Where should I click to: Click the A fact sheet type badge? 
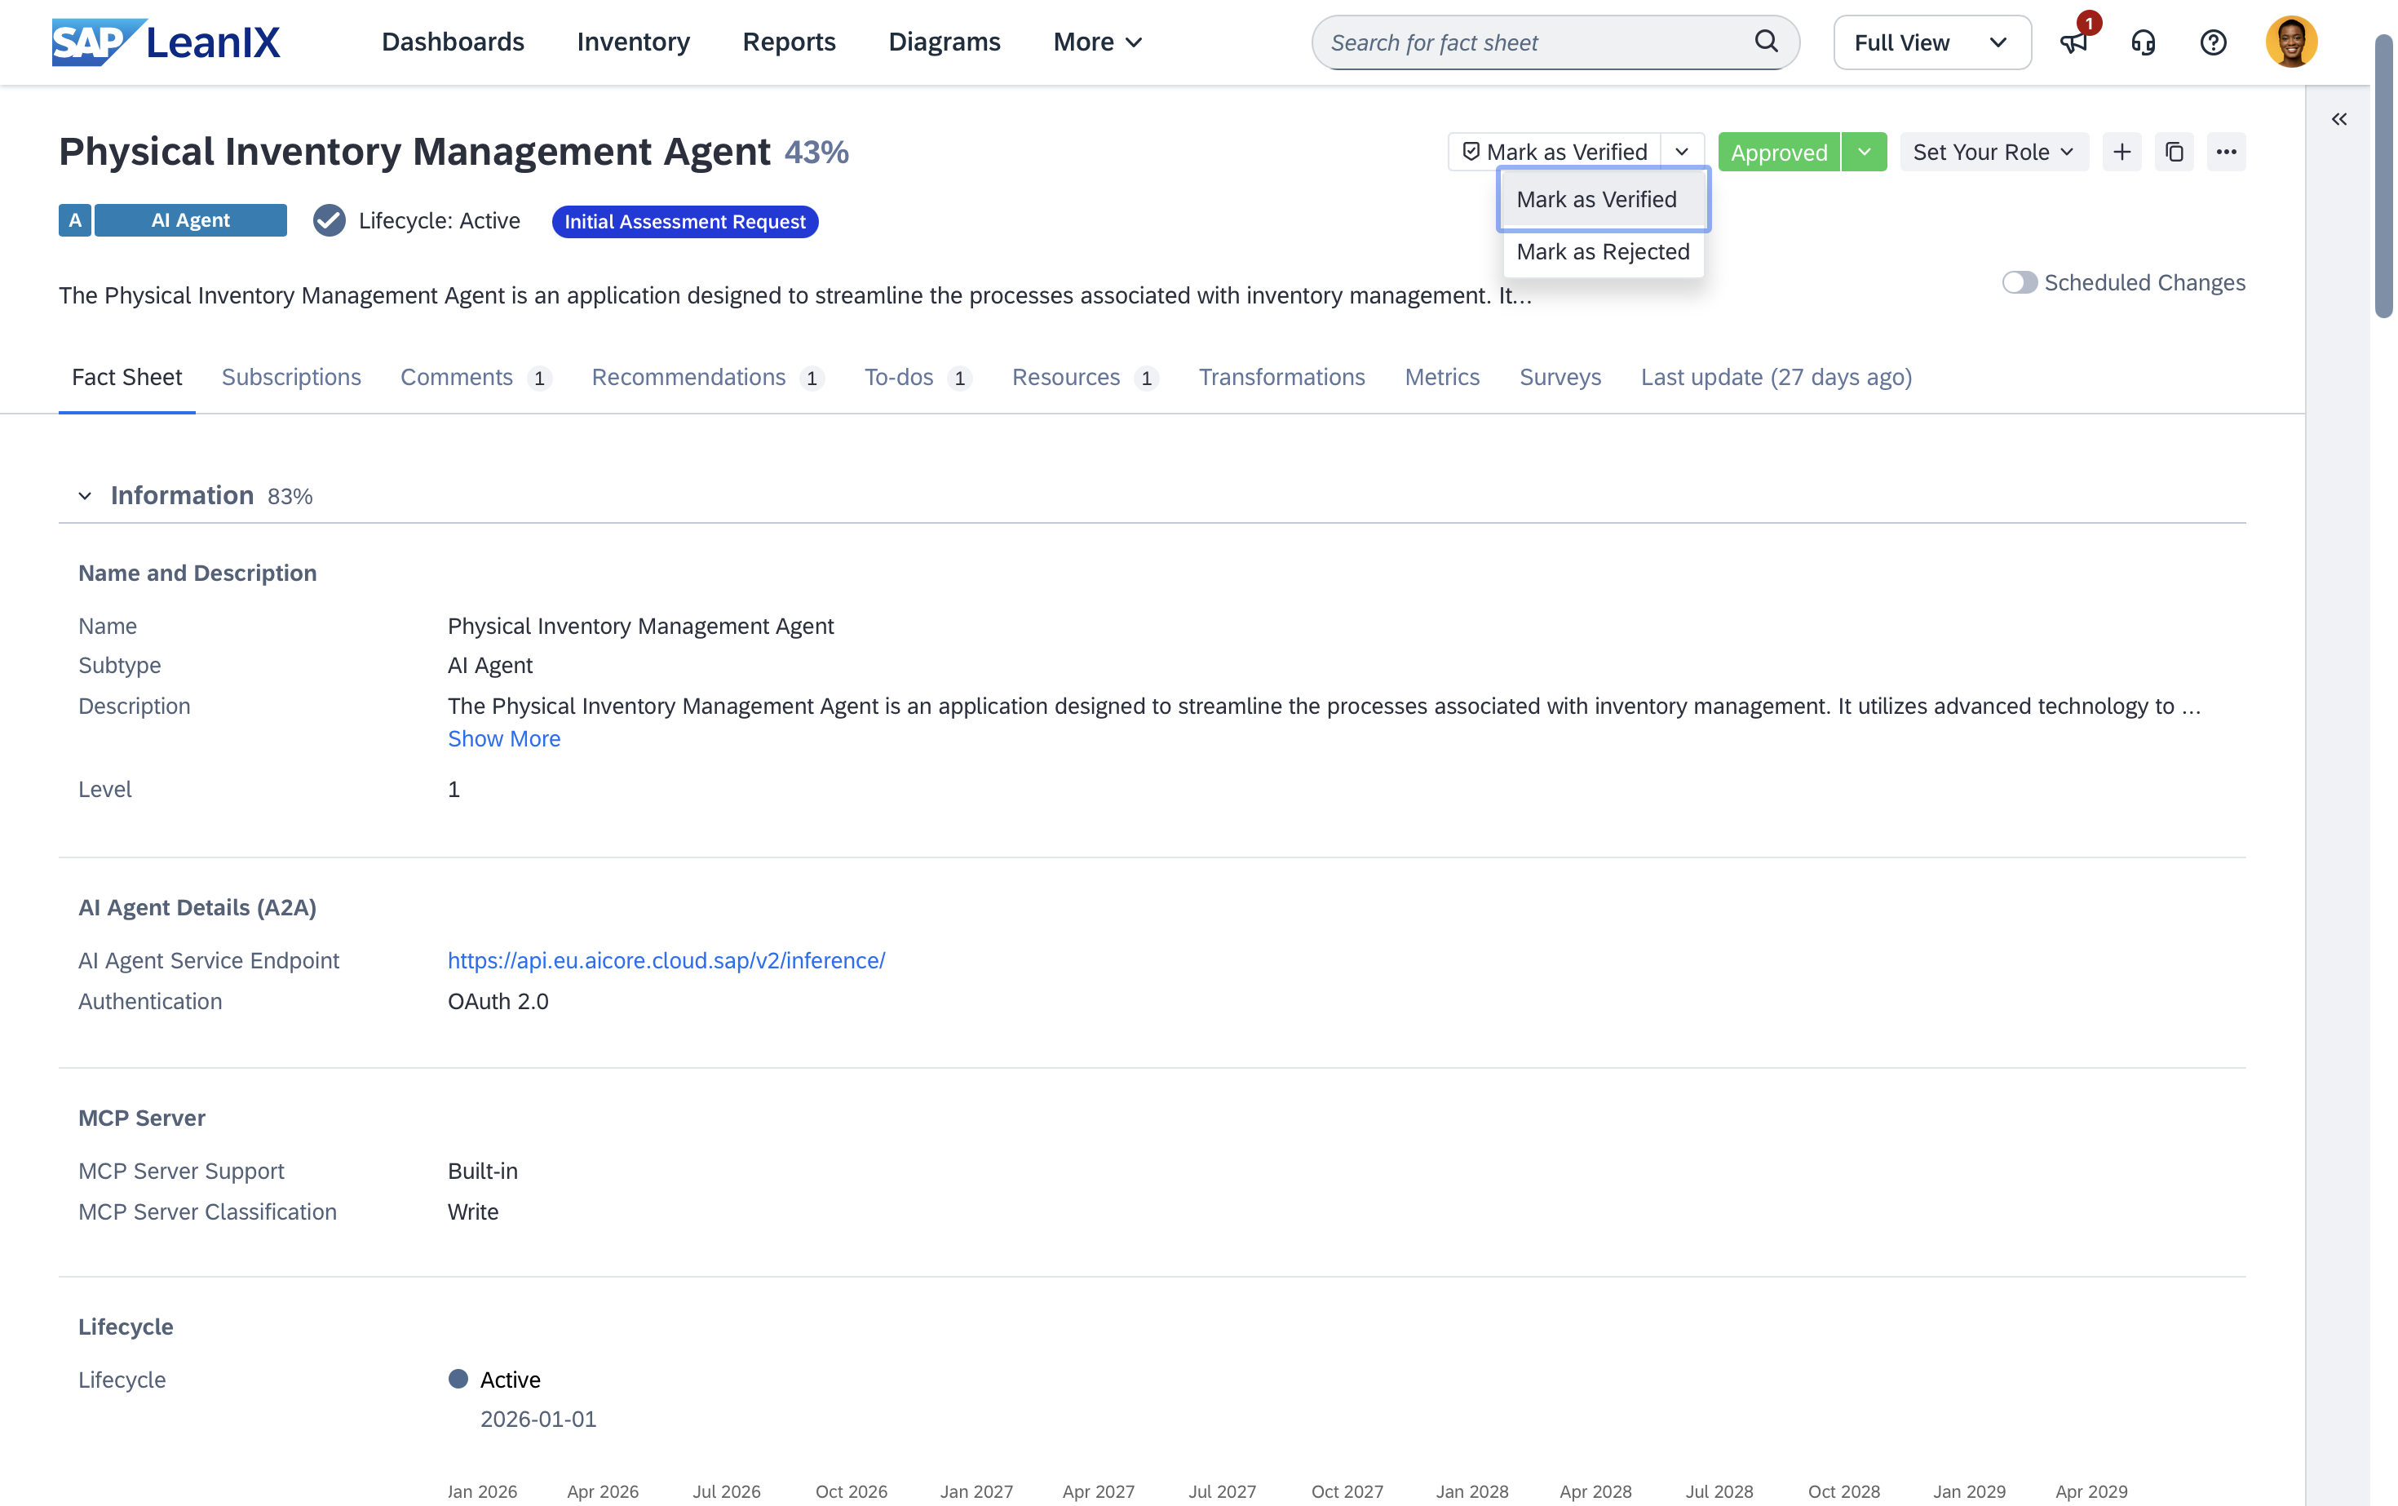[75, 220]
